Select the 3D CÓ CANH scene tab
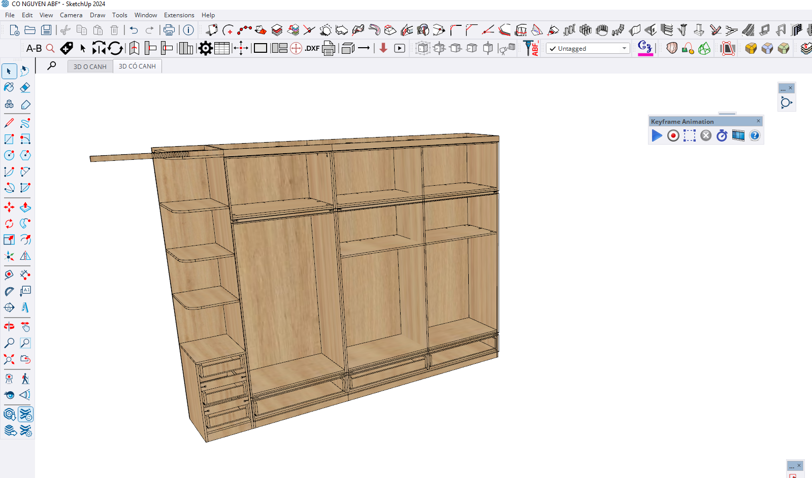Viewport: 812px width, 478px height. [137, 66]
